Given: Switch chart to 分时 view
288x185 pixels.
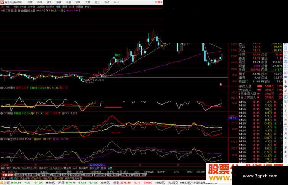Looking at the screenshot, I should [8, 7].
